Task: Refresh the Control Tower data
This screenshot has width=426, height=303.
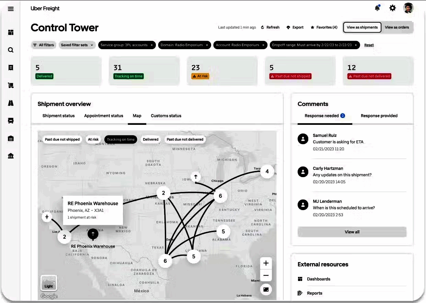Action: pos(270,28)
